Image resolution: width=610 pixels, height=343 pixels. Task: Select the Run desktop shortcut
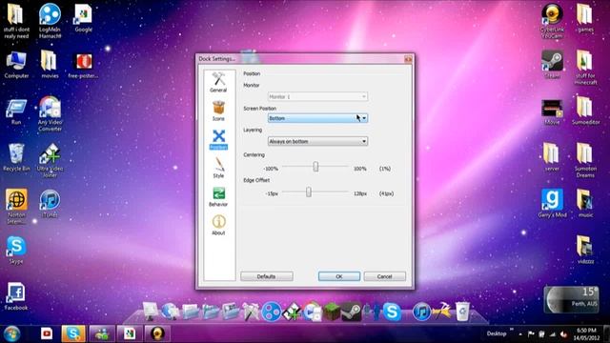point(16,111)
